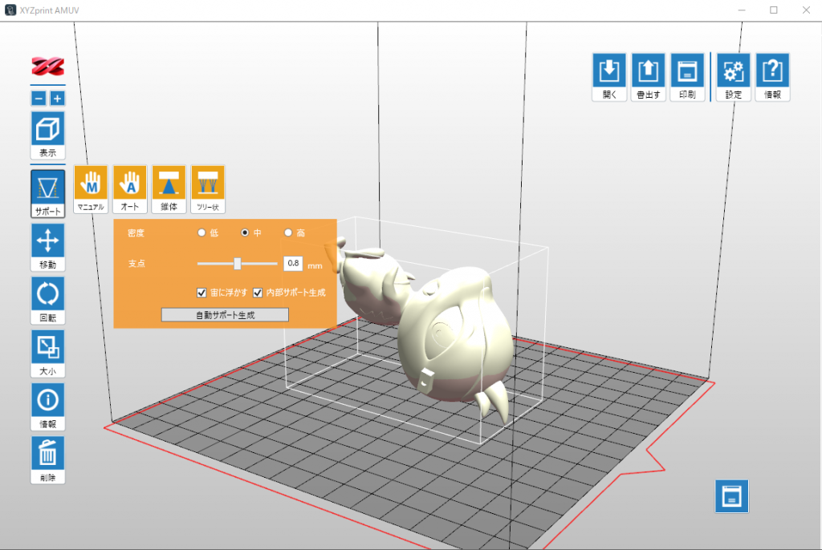Select the サポート support tool
This screenshot has width=822, height=550.
(47, 193)
